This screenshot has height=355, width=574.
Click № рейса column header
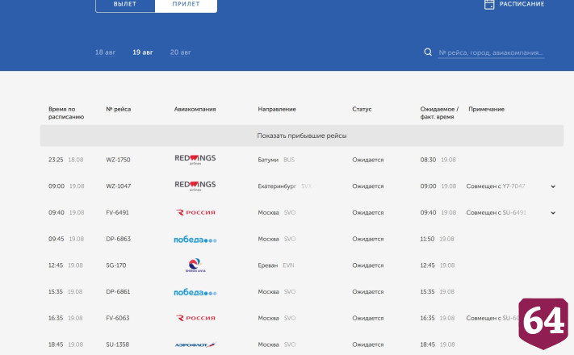pos(118,109)
